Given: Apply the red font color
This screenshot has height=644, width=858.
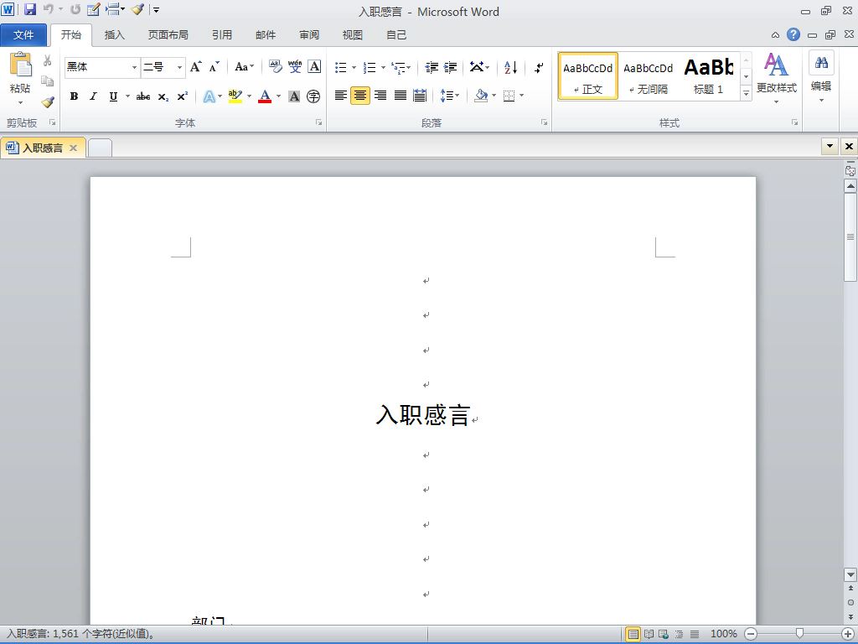Looking at the screenshot, I should [x=265, y=96].
